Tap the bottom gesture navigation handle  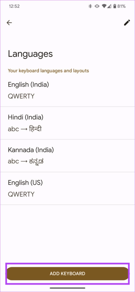[67, 288]
